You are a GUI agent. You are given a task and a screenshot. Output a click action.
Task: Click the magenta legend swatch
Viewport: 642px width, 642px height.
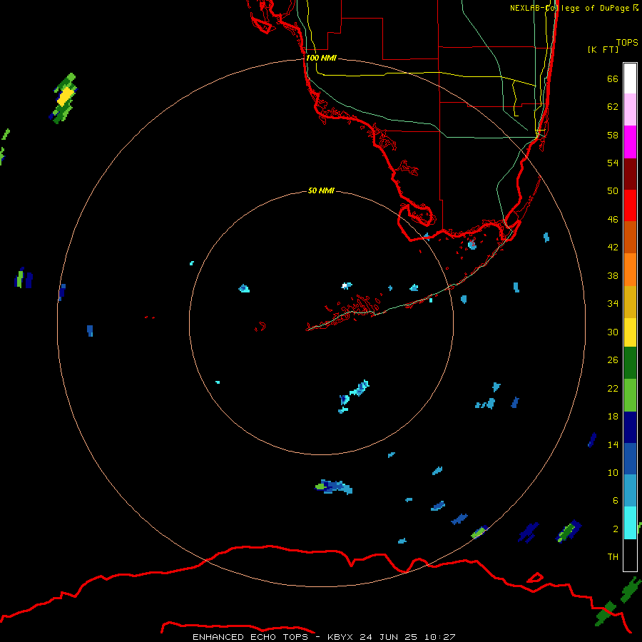tap(630, 142)
